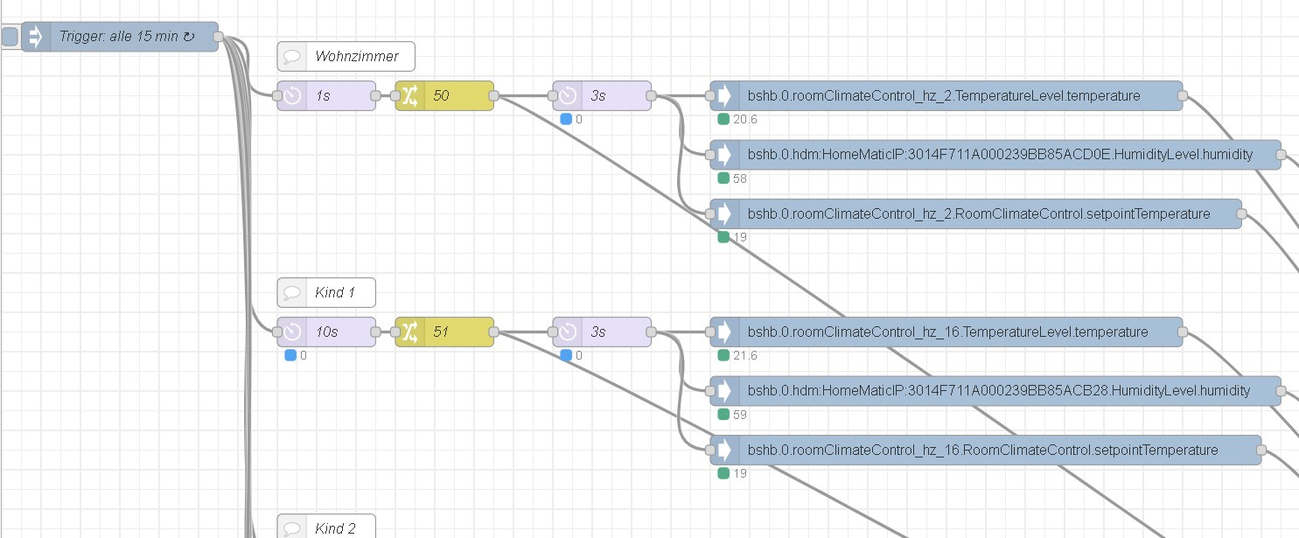Select the hz_2 RoomClimateControl.setpointTemperature node

click(976, 214)
